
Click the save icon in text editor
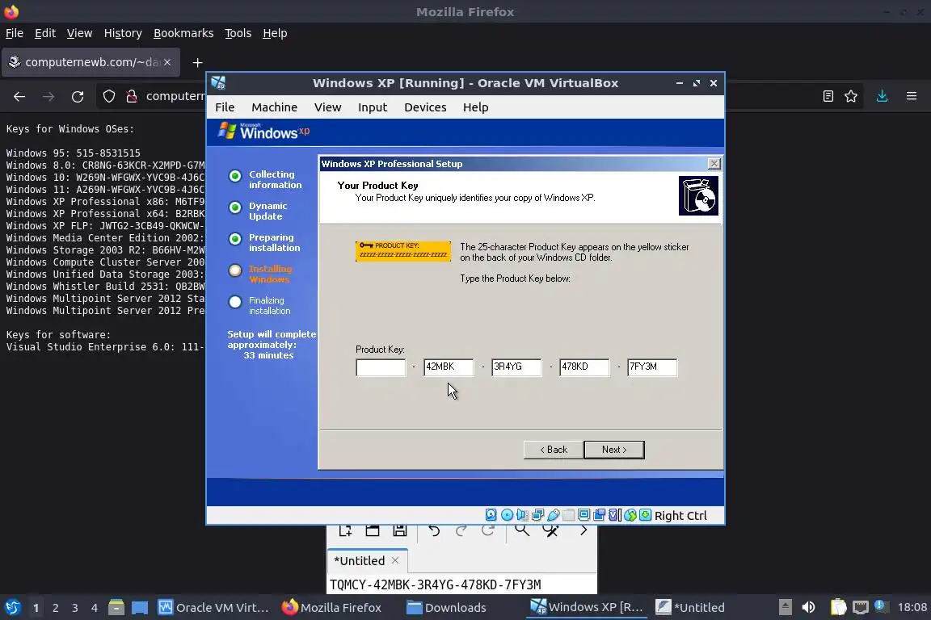399,530
